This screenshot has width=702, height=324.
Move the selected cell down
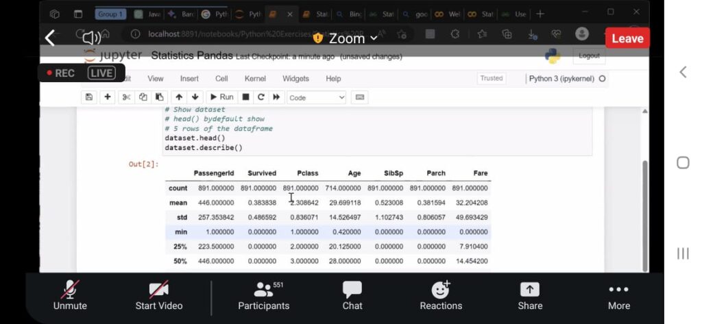[x=195, y=97]
